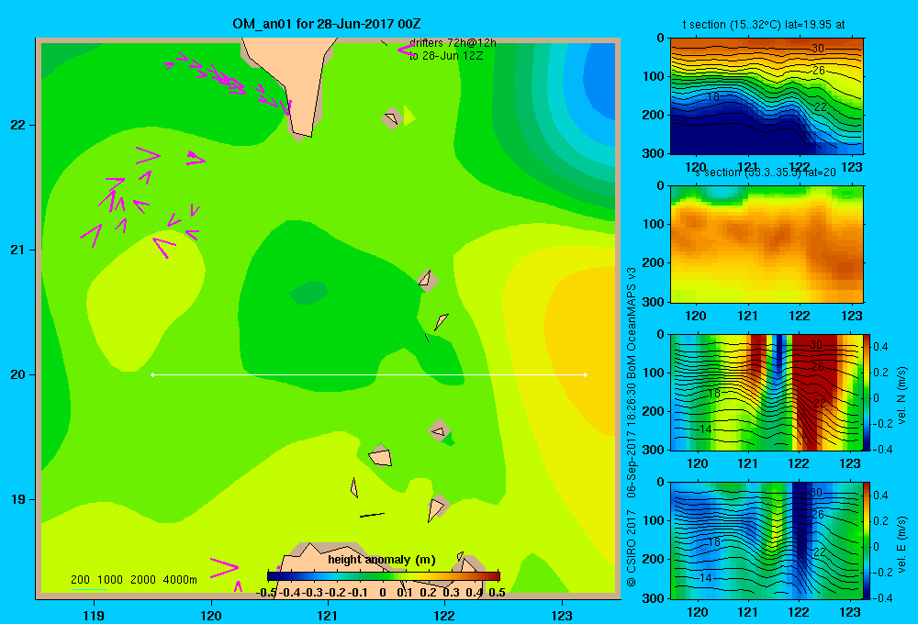Click the east endpoint marker of the white section line
Viewport: 918px width, 624px height.
pos(586,374)
